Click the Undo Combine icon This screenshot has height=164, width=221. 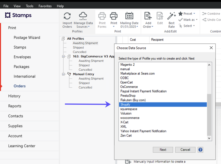(x=204, y=20)
